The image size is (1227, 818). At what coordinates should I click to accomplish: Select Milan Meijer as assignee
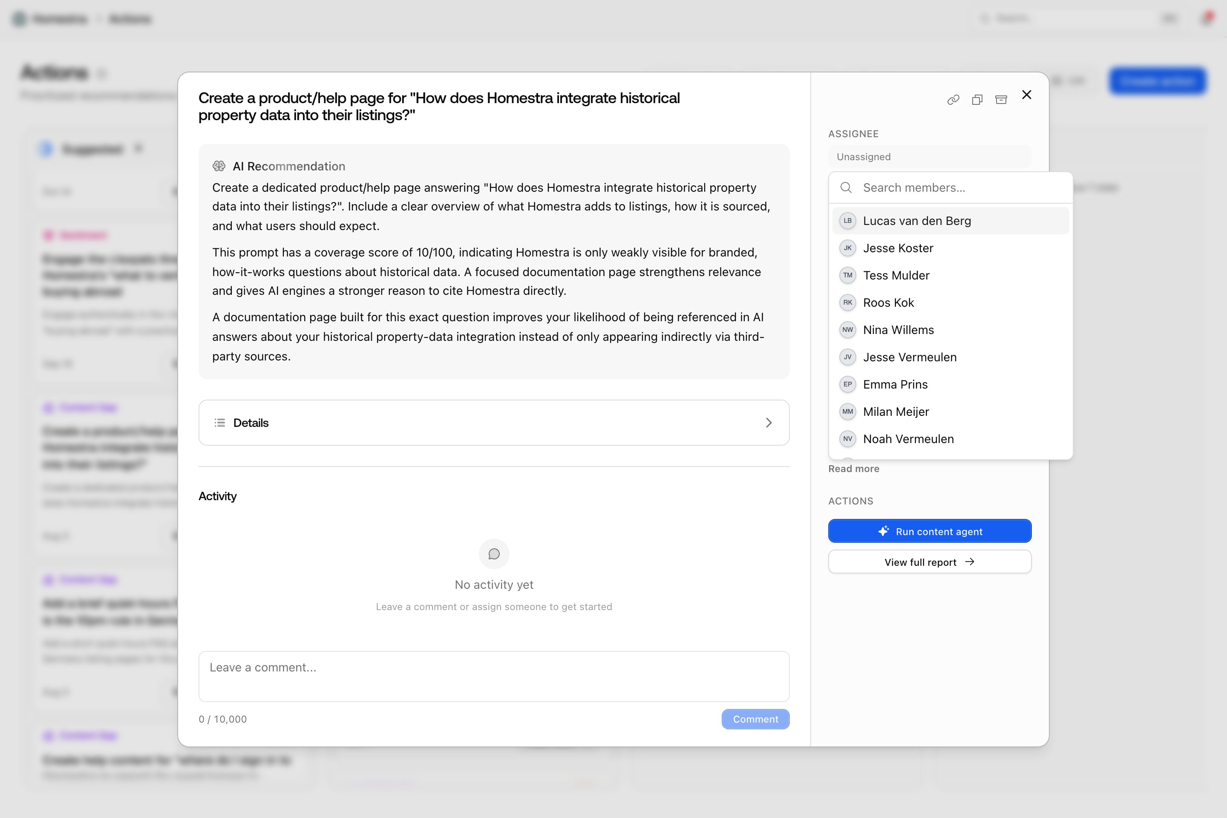click(x=950, y=412)
